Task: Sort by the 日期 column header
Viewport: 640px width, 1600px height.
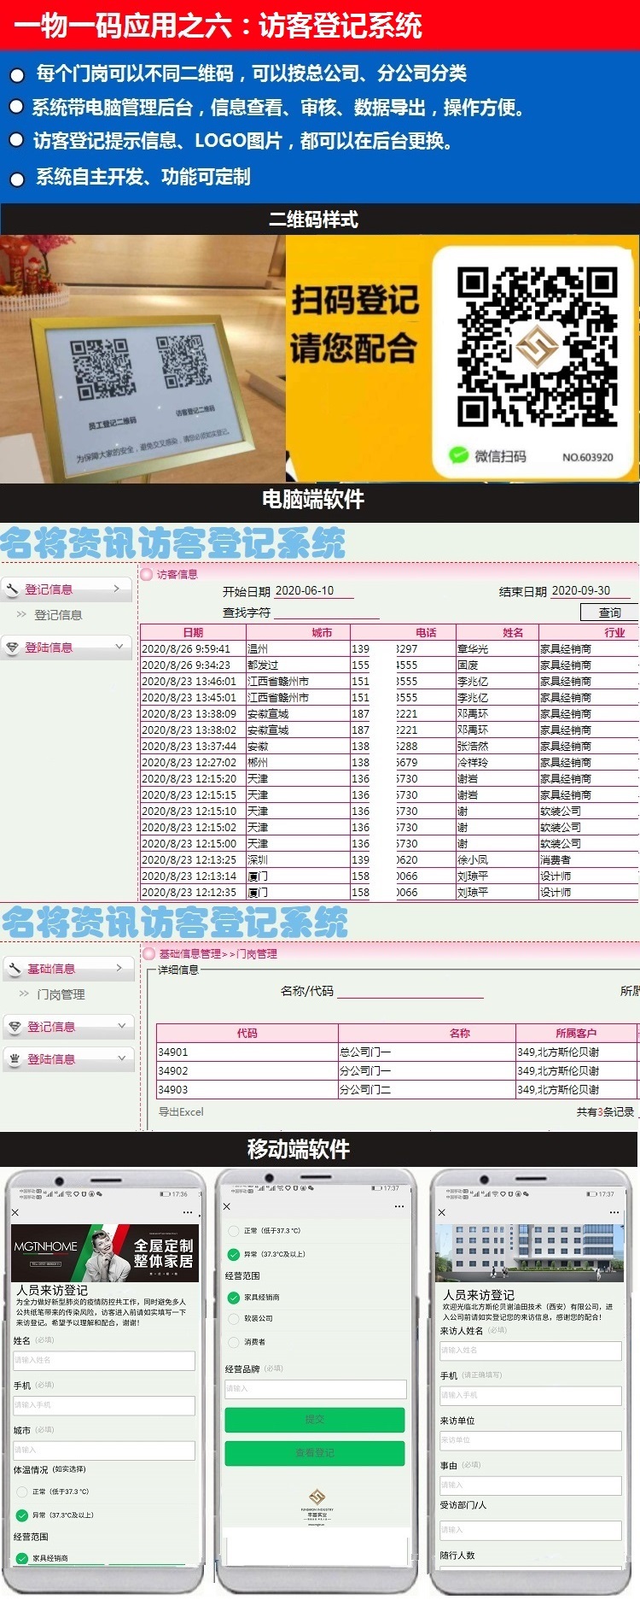Action: [193, 633]
